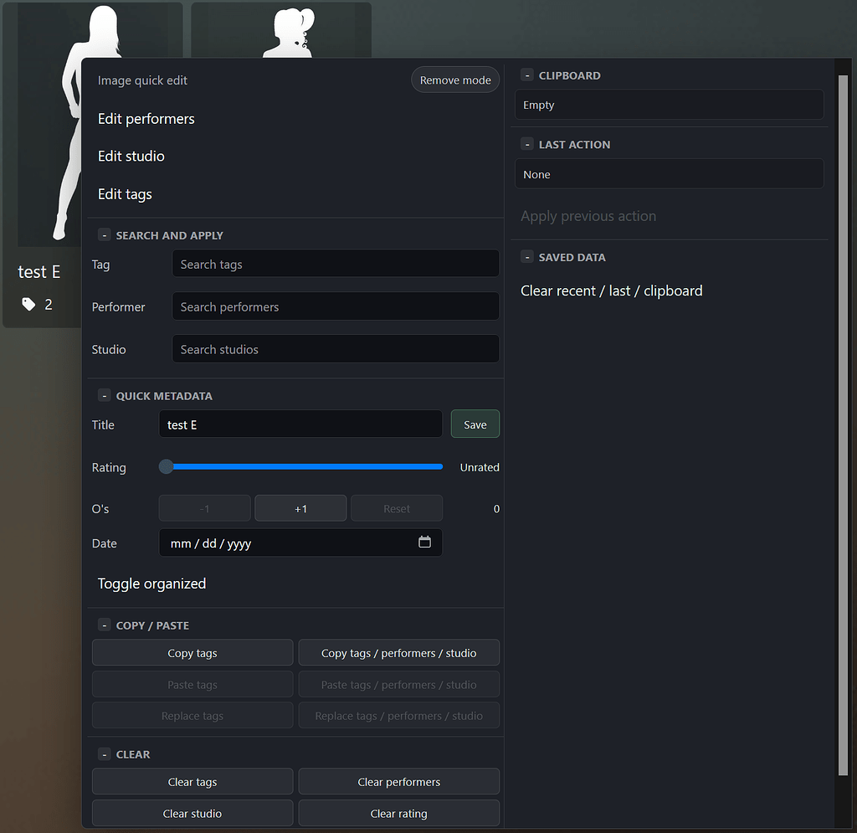Open the date picker calendar icon
This screenshot has height=833, width=857.
tap(424, 542)
